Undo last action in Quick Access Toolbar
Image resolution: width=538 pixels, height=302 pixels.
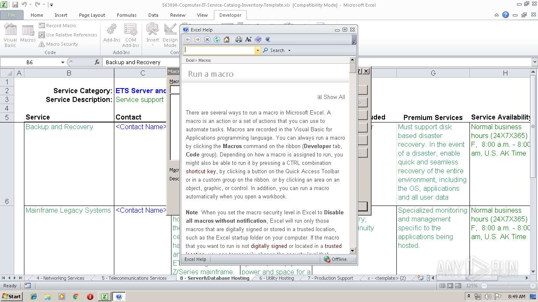pyautogui.click(x=24, y=5)
